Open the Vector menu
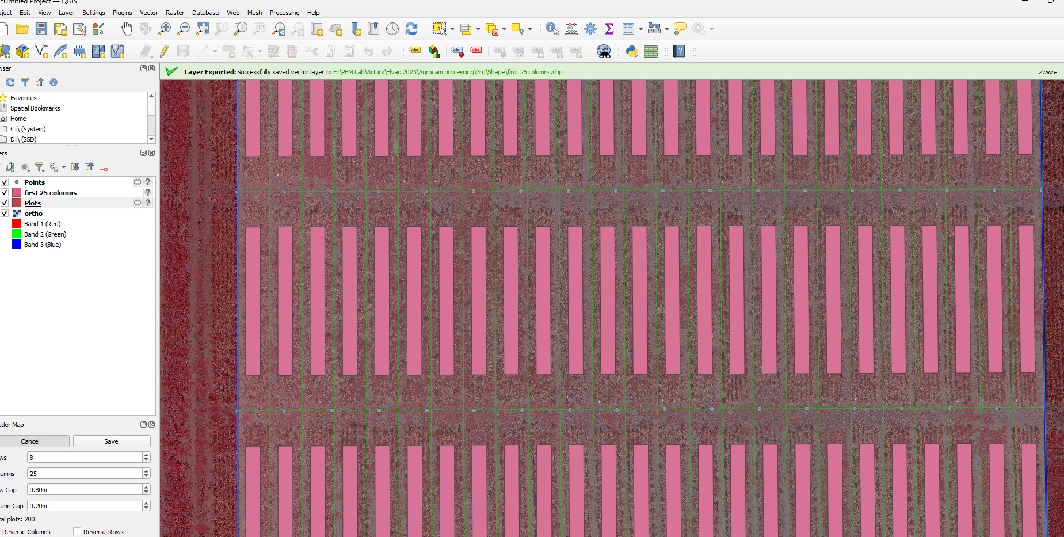The height and width of the screenshot is (537, 1064). [148, 13]
